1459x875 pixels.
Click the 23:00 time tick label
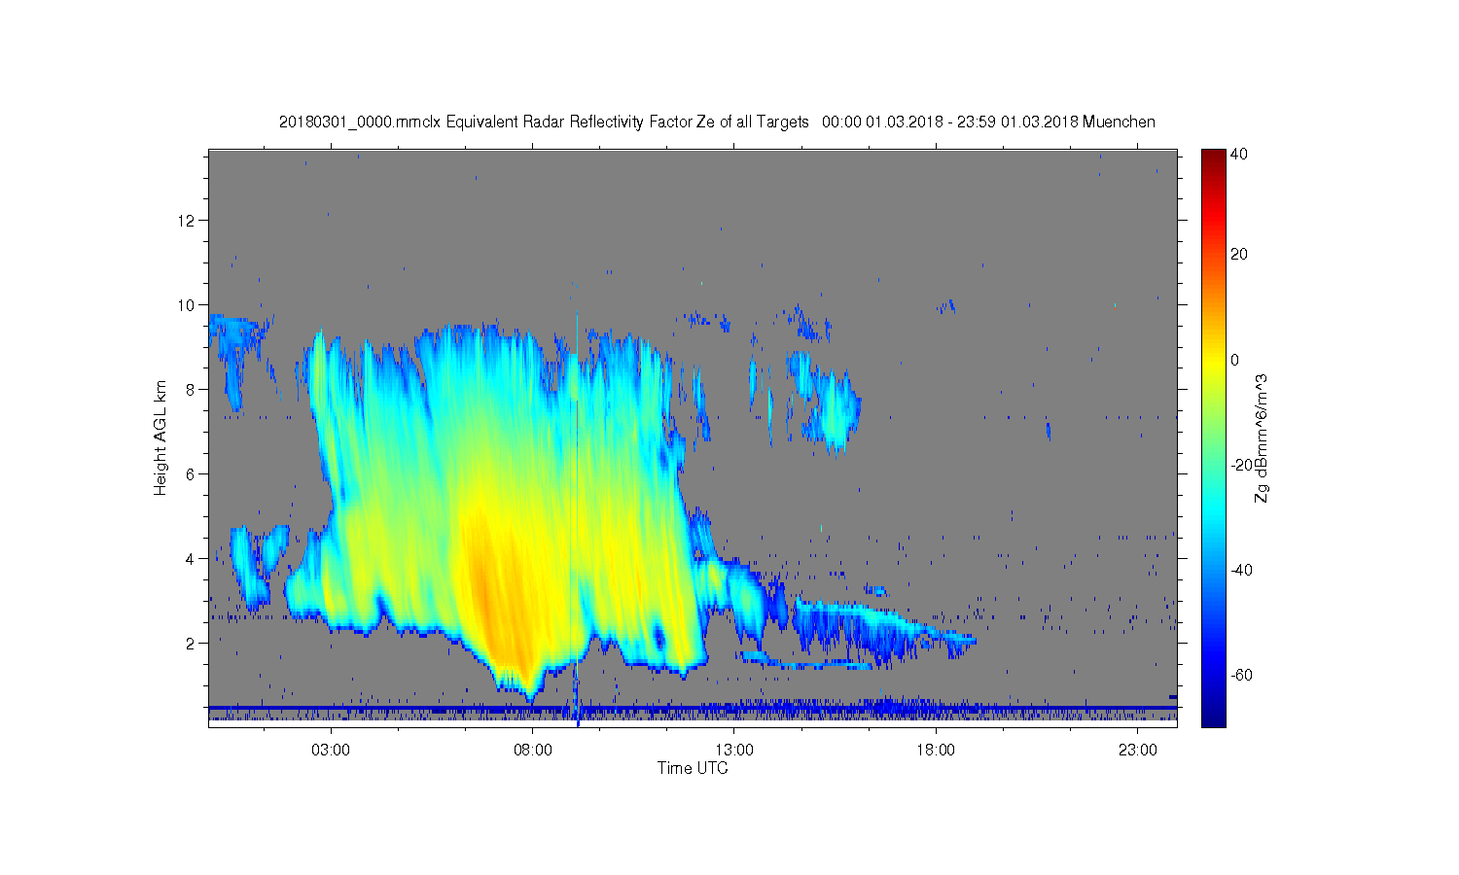[x=1138, y=751]
